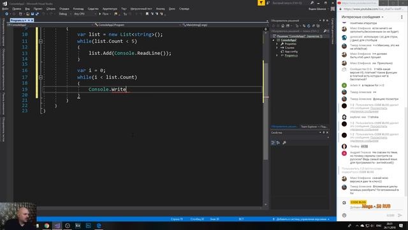Collapse the while block at line 17

[41, 77]
